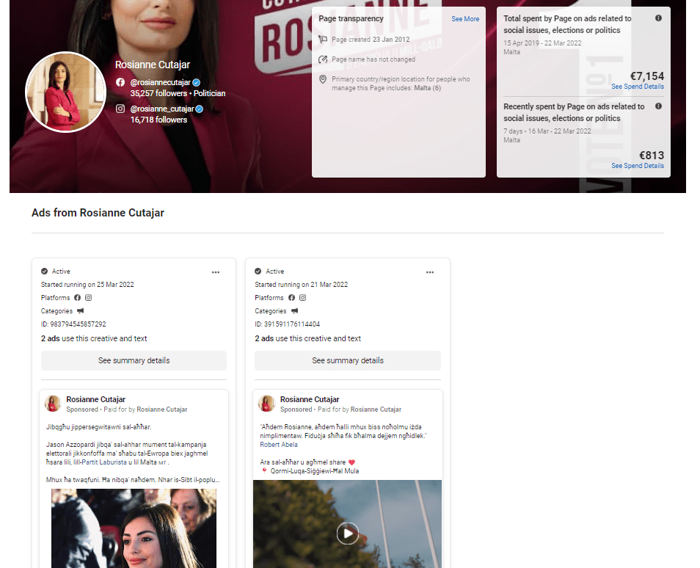Click Instagram platform icon in second ad
Image resolution: width=700 pixels, height=568 pixels.
point(302,298)
